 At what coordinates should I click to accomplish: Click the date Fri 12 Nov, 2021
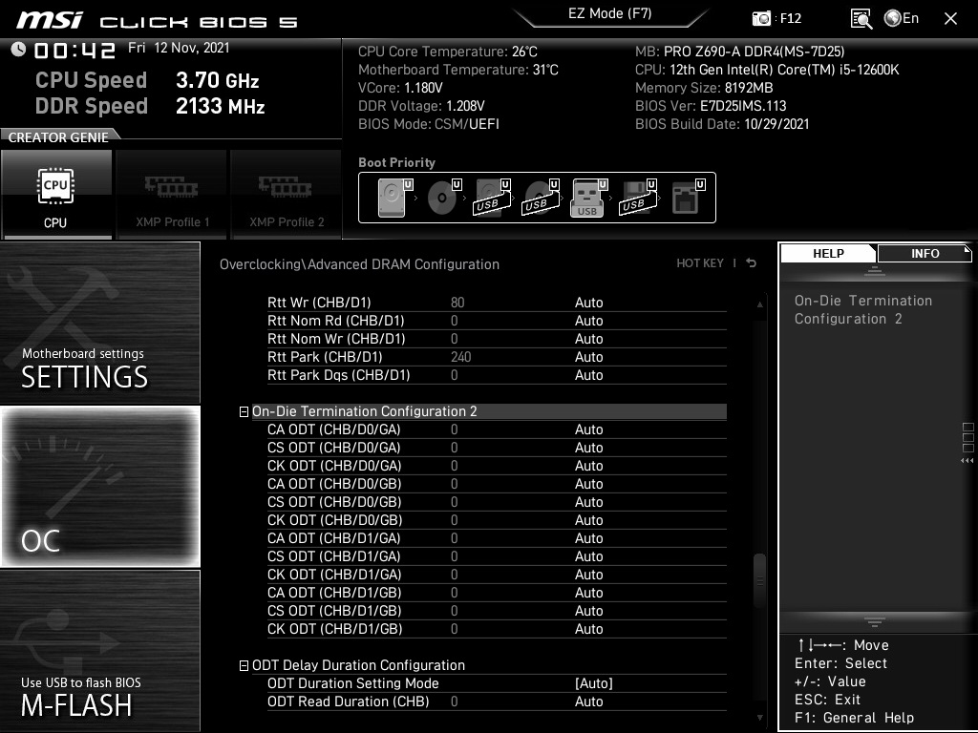coord(179,48)
